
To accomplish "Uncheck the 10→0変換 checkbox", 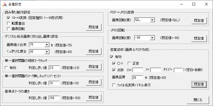I will coord(9,18).
